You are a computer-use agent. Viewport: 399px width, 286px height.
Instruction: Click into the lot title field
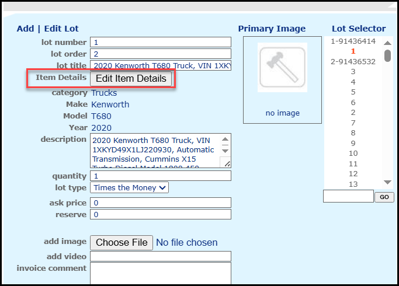click(161, 65)
